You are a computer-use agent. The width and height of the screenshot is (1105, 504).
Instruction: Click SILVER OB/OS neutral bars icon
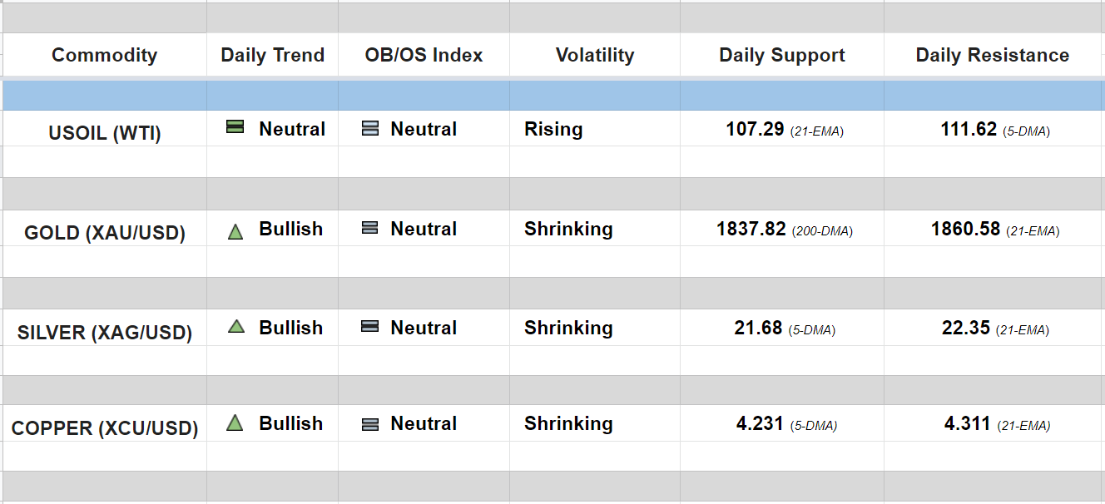[x=370, y=327]
